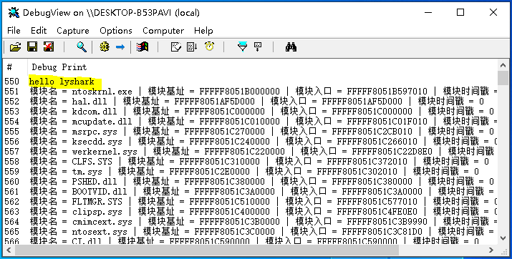512x259 pixels.
Task: Click the vertical scrollbar up arrow
Action: pos(503,65)
